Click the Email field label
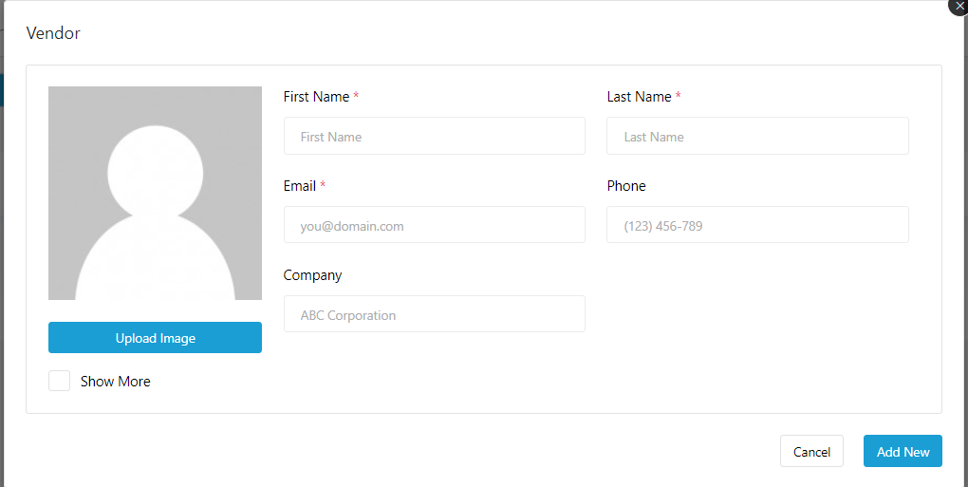This screenshot has height=487, width=968. 300,186
